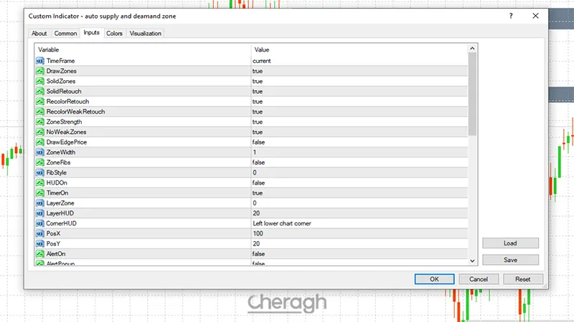574x322 pixels.
Task: Click the CornerHUD parameter icon
Action: [39, 223]
